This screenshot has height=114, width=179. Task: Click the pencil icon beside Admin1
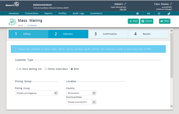tap(125, 4)
